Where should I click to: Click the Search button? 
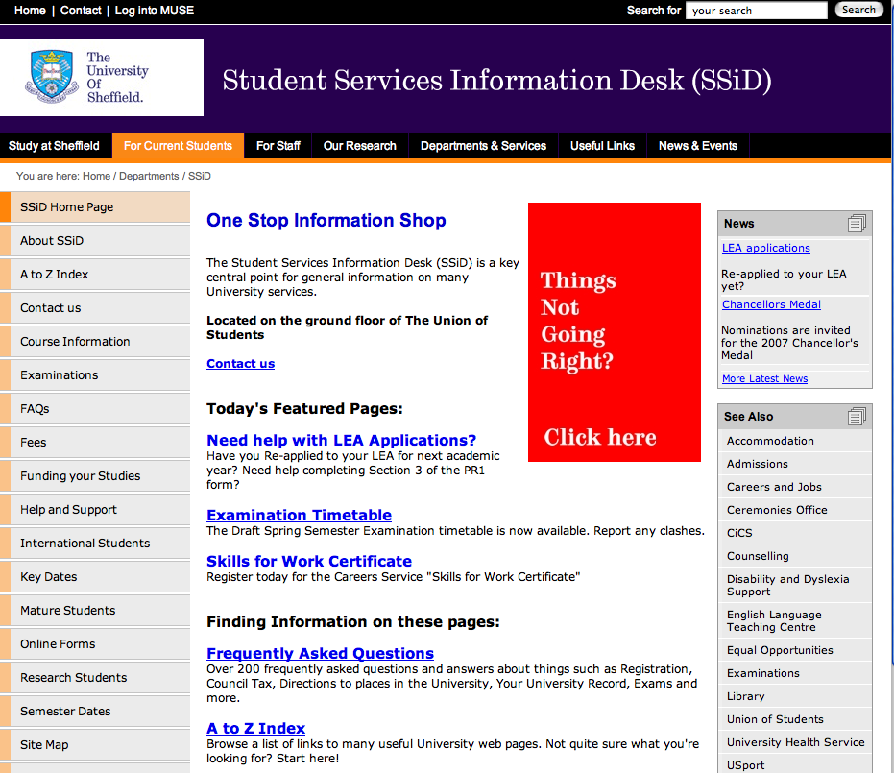coord(858,10)
